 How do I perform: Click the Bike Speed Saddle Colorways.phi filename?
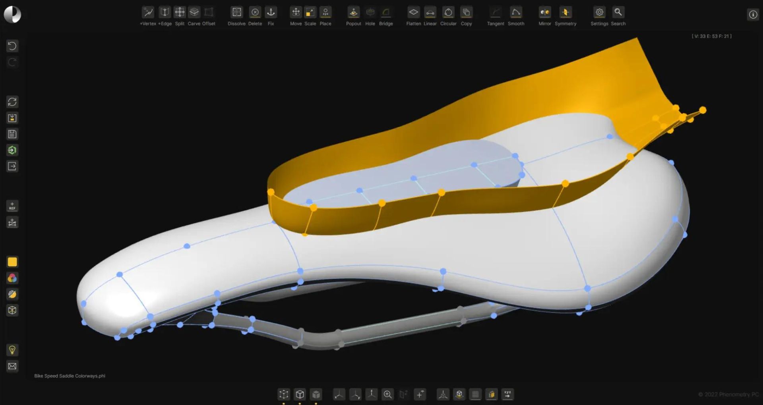(70, 376)
